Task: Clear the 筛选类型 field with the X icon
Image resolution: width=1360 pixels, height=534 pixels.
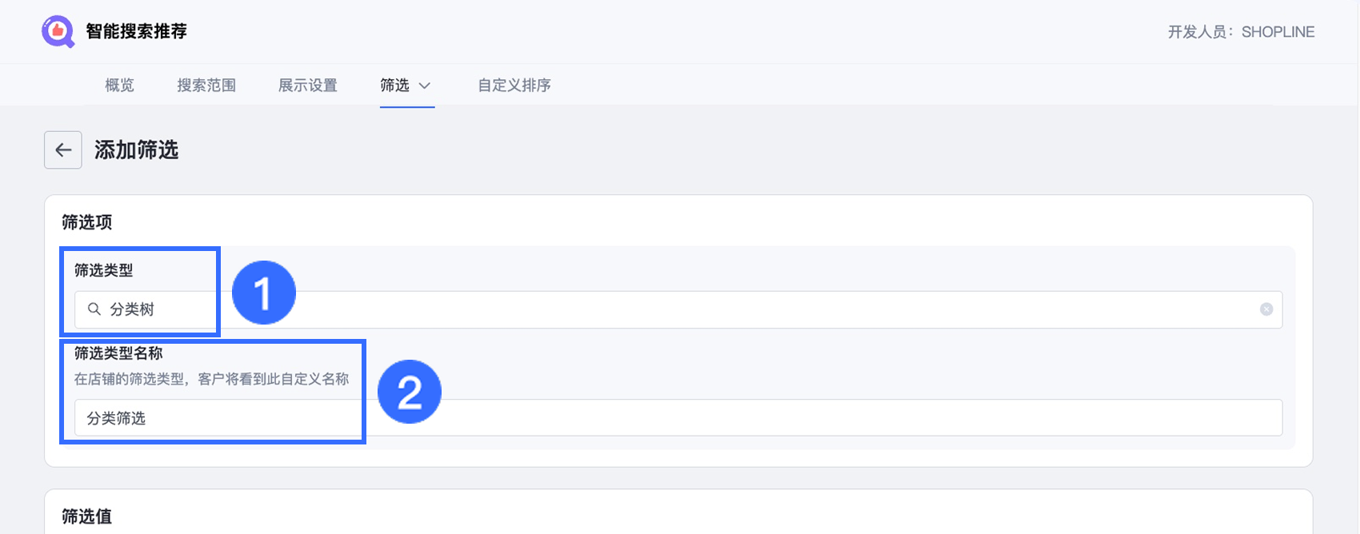Action: [1266, 309]
